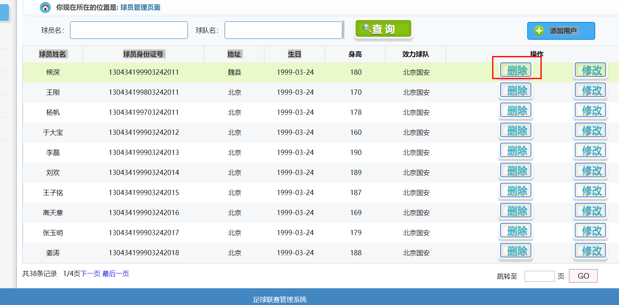Delete player 姜涛

[x=516, y=250]
